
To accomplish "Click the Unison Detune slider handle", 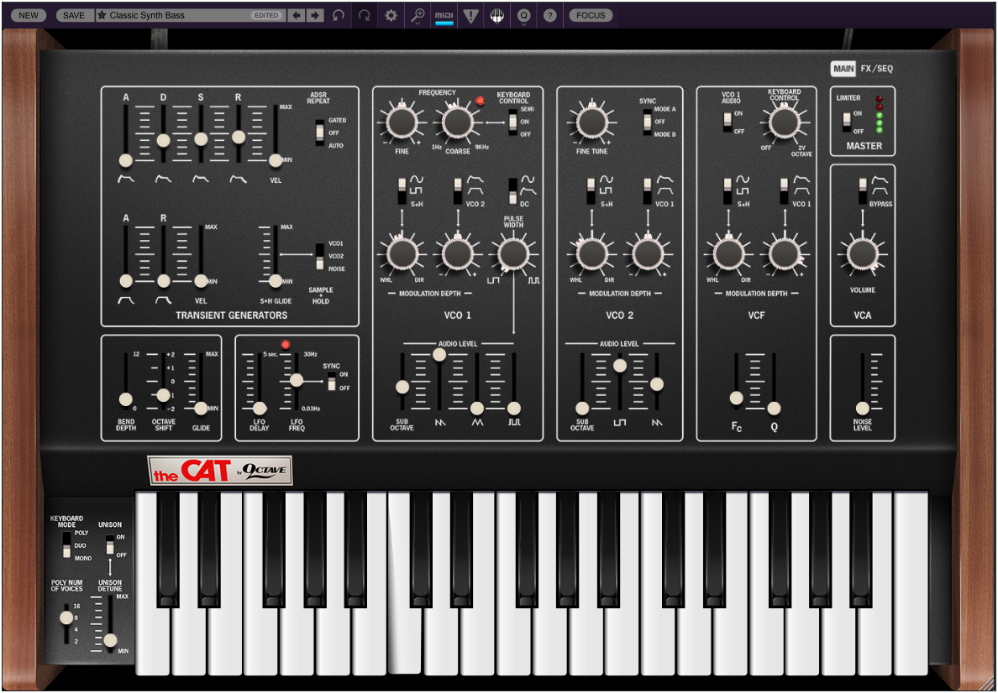I will click(110, 640).
